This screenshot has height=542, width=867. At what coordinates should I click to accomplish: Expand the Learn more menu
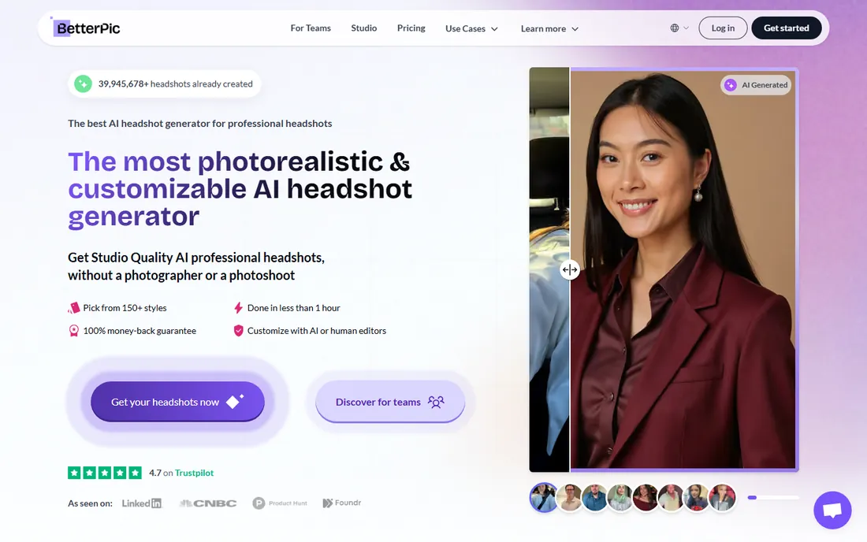pos(549,28)
